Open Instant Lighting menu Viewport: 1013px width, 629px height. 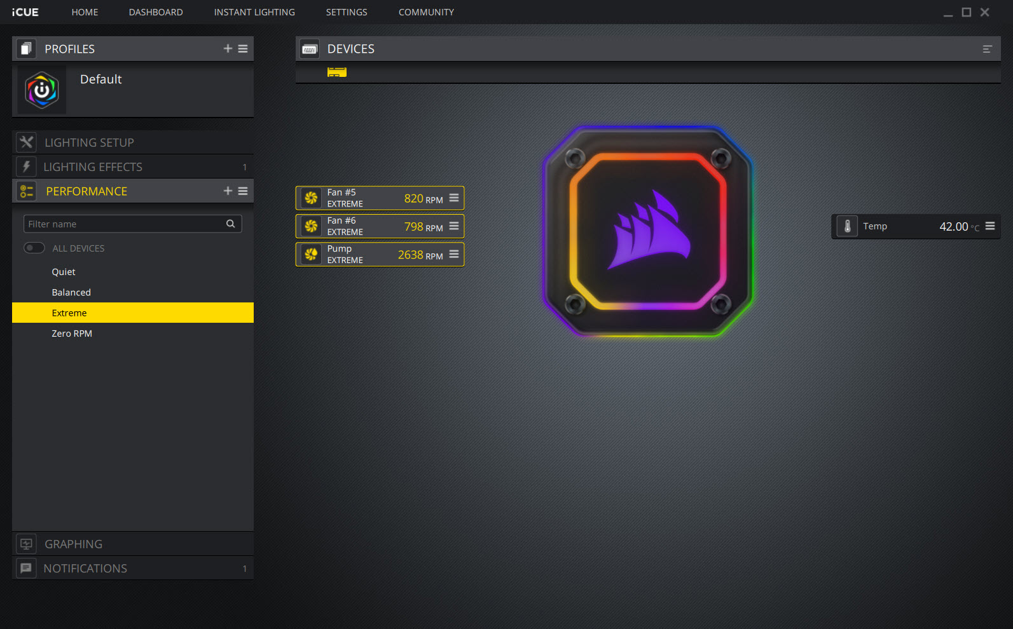click(x=254, y=12)
